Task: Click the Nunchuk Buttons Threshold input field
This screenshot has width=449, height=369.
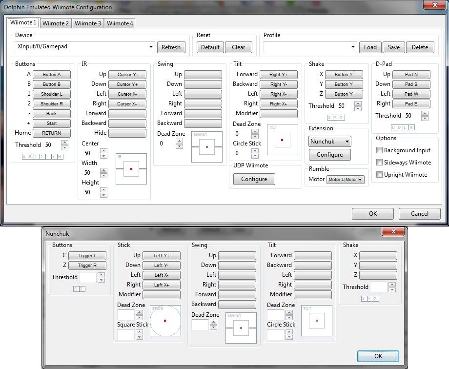Action: coord(88,277)
